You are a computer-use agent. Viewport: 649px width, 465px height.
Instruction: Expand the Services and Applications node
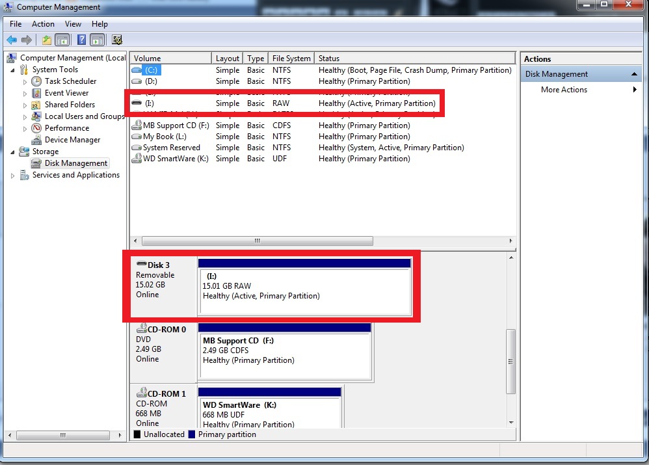pyautogui.click(x=12, y=175)
